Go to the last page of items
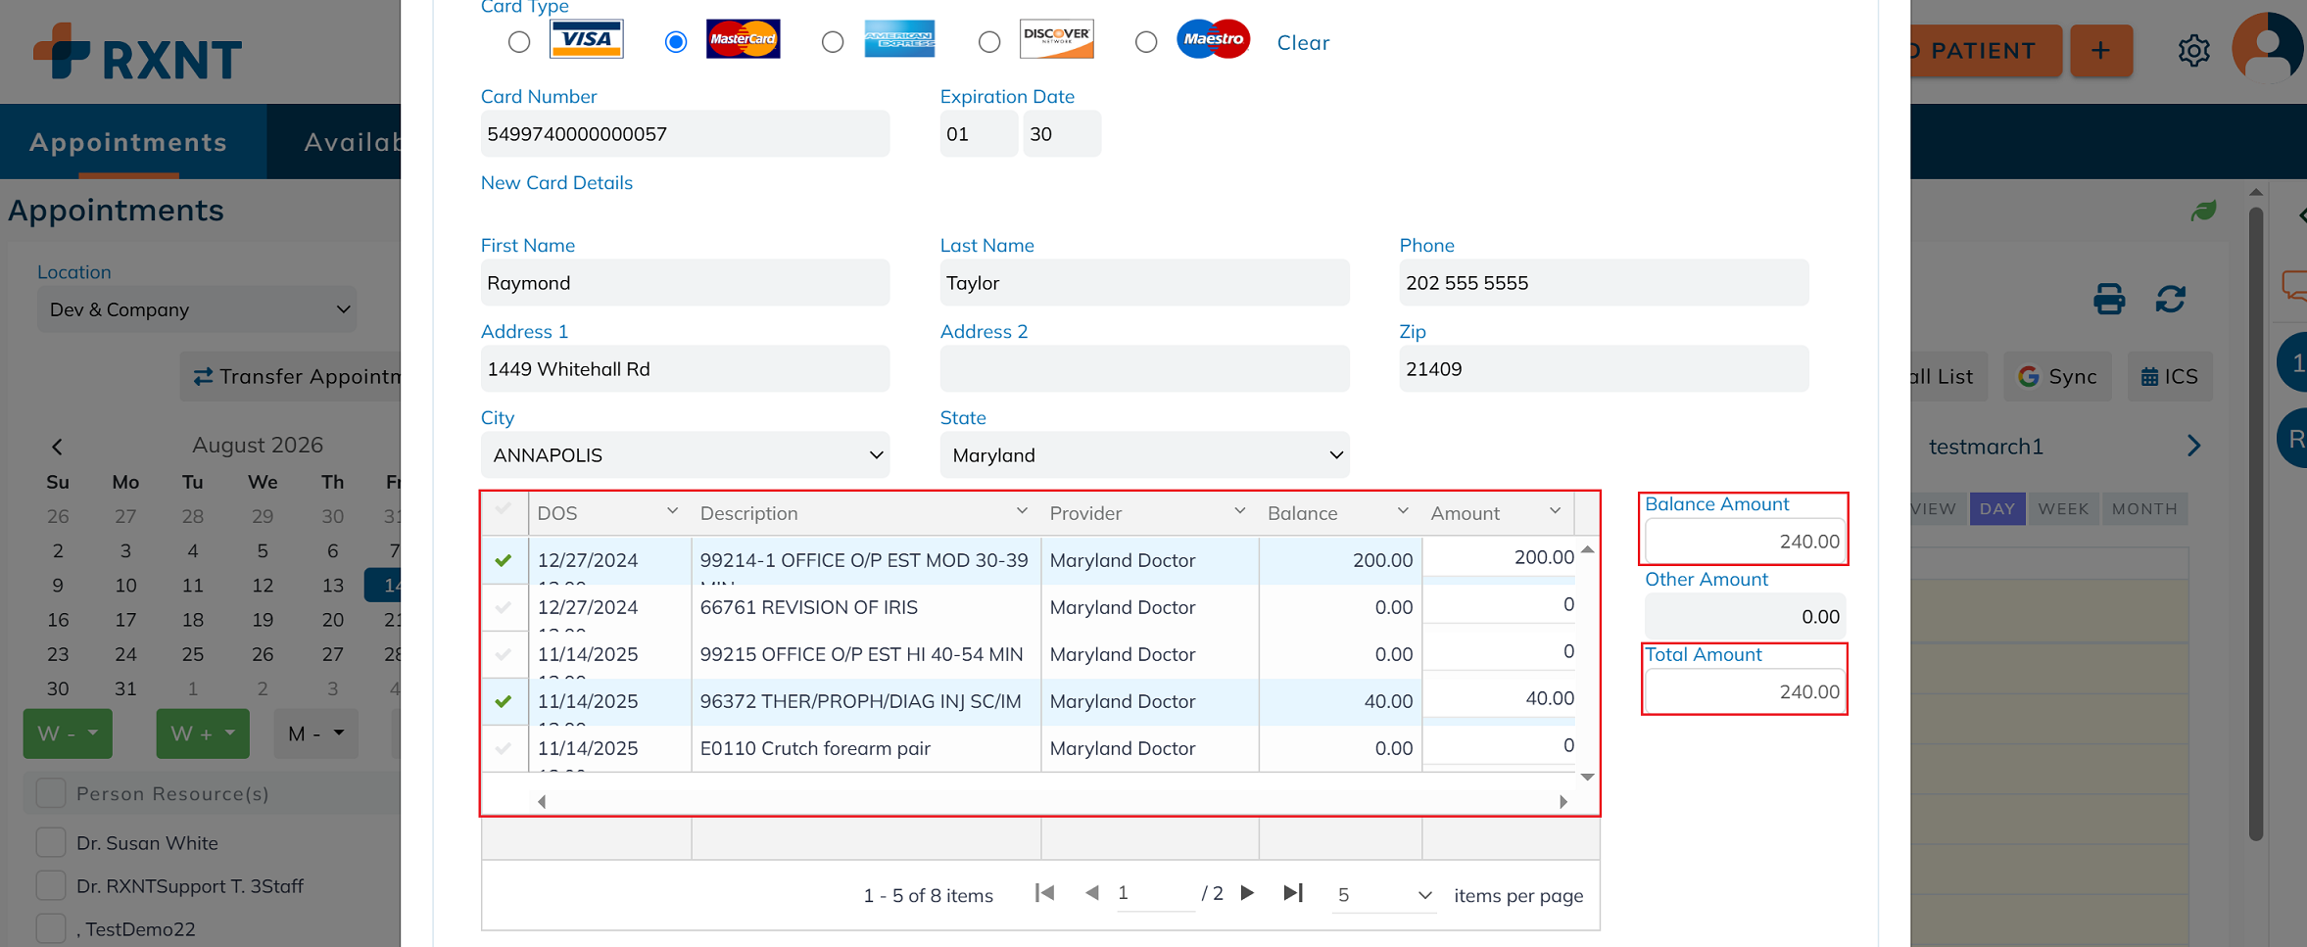Viewport: 2307px width, 947px height. pyautogui.click(x=1293, y=893)
